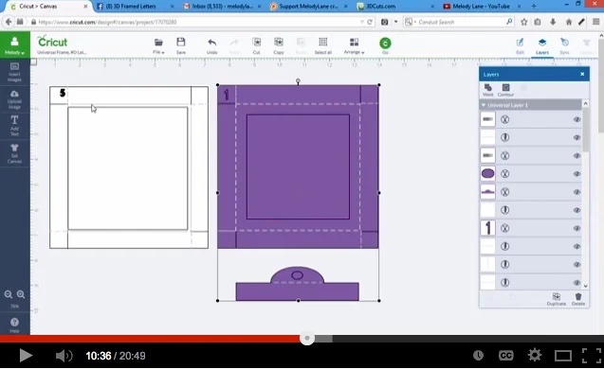This screenshot has height=369, width=604.
Task: Mute the video volume
Action: click(64, 356)
